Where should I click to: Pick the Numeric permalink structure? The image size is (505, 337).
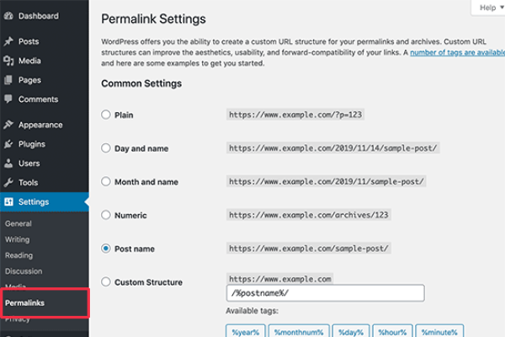coord(106,215)
